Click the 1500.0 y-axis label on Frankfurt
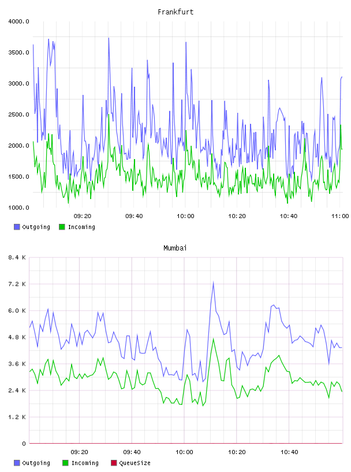 pos(18,176)
